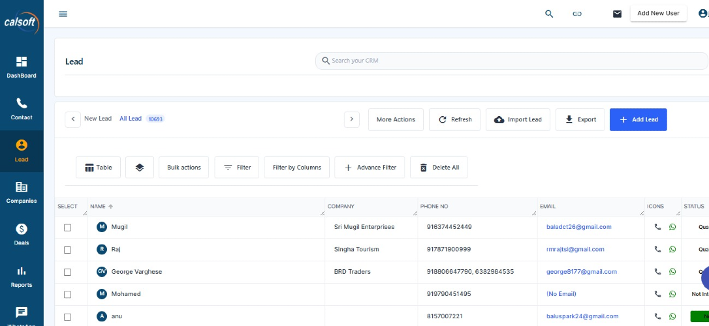Open the mail envelope icon
The height and width of the screenshot is (326, 709).
[x=617, y=14]
